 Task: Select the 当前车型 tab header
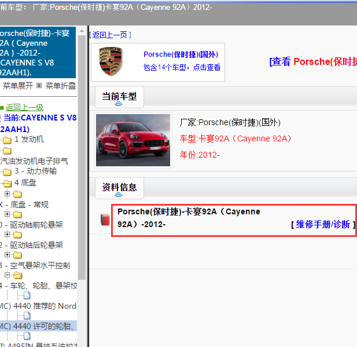(119, 97)
